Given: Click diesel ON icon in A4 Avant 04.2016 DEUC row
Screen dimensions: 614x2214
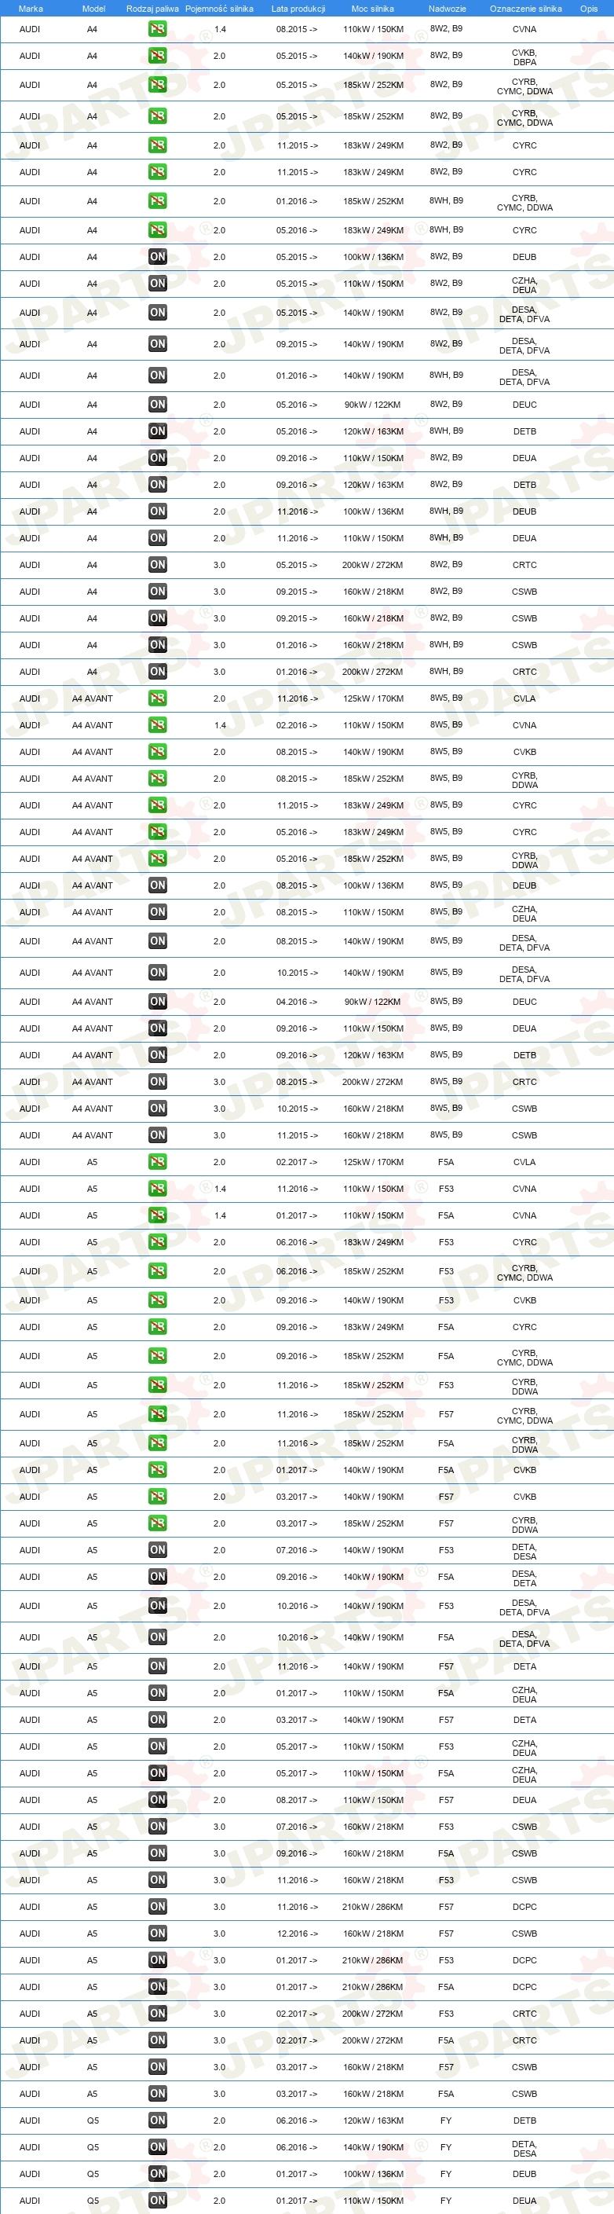Looking at the screenshot, I should [157, 1003].
